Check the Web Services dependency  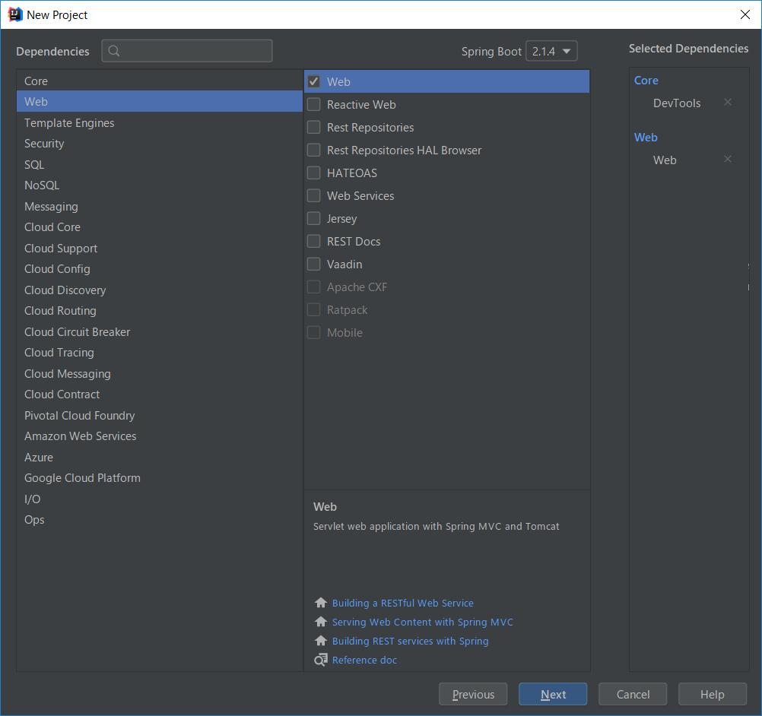(314, 196)
